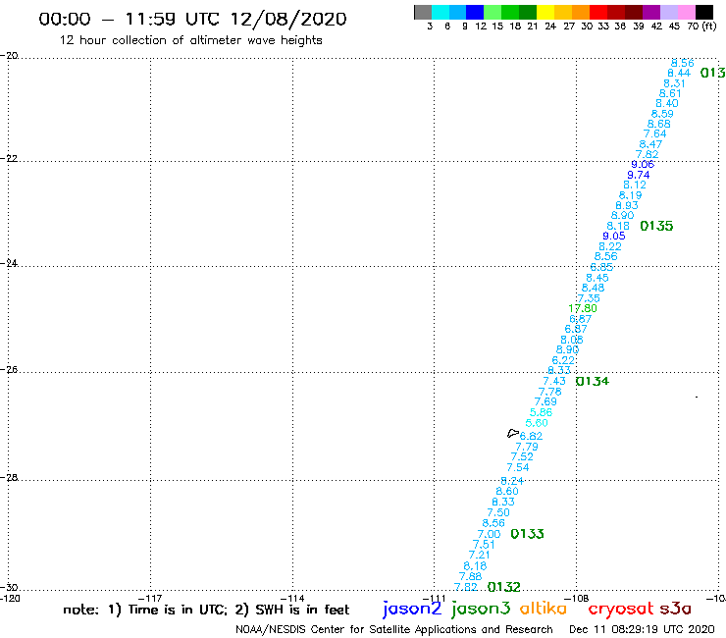726x638 pixels.
Task: Click the pink swatch in the legend
Action: 686,12
